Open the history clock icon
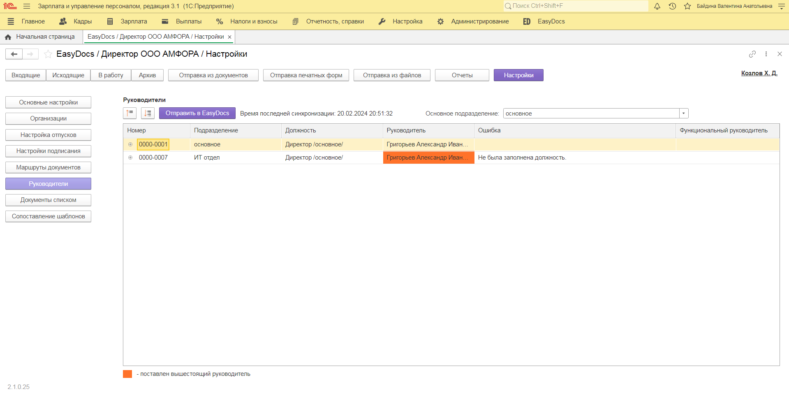The height and width of the screenshot is (396, 789). tap(672, 6)
